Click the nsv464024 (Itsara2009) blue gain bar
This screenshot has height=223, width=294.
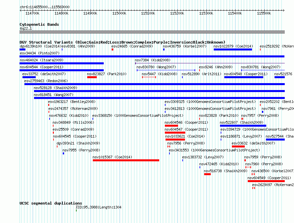tap(62, 63)
